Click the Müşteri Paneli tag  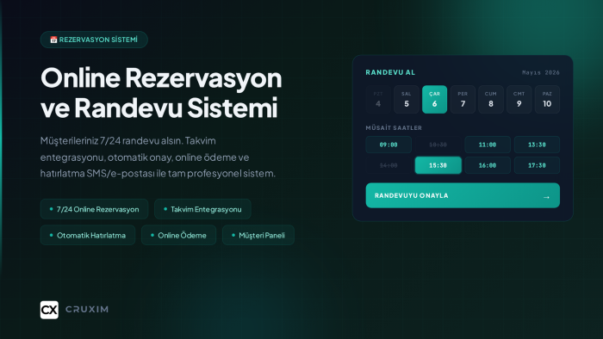258,236
